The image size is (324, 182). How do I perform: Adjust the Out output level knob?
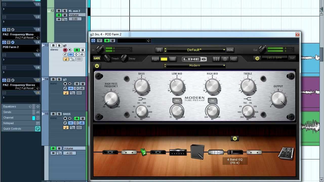click(x=262, y=49)
